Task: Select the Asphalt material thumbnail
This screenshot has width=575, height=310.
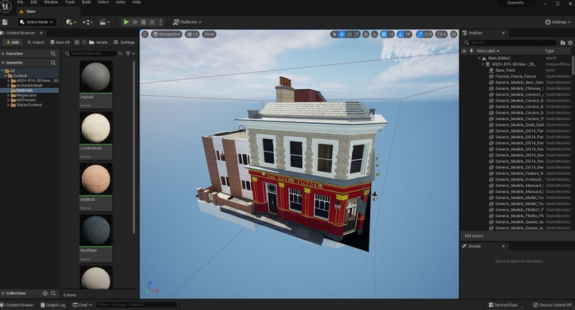Action: [96, 76]
